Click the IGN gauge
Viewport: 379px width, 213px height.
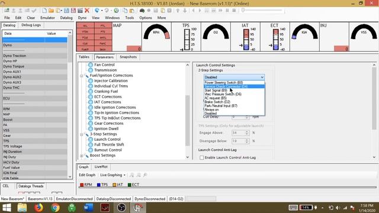click(304, 32)
